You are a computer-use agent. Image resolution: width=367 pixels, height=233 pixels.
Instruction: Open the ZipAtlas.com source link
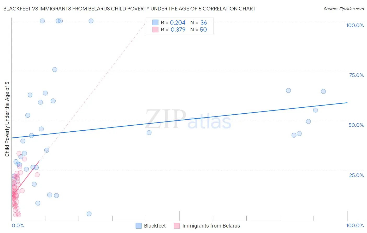tap(344, 9)
